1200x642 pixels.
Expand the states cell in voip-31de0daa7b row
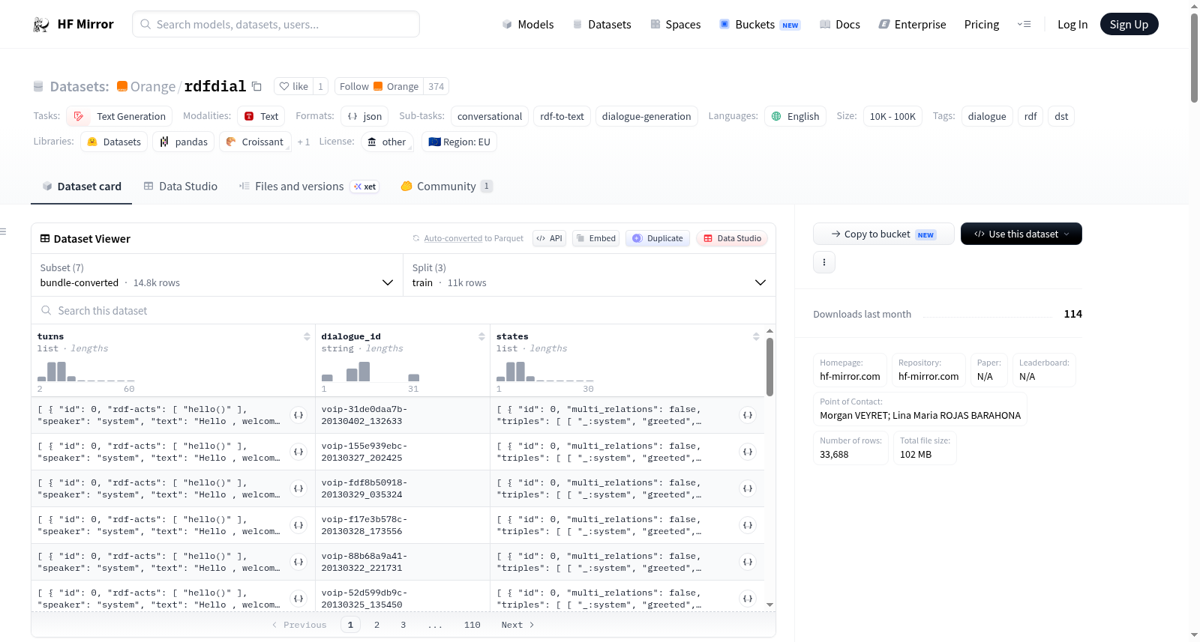pos(748,415)
